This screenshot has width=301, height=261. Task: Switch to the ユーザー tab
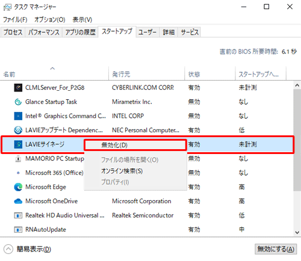pyautogui.click(x=147, y=32)
